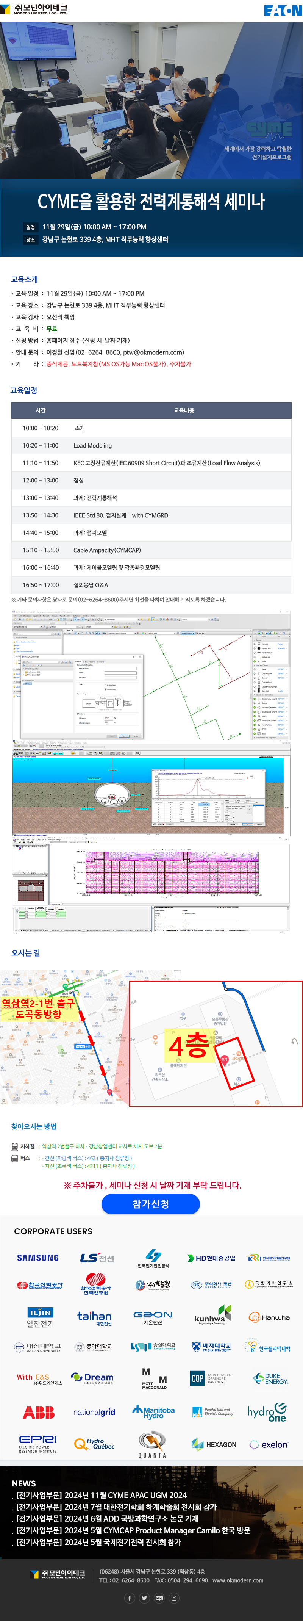Click the 한국전기안전공사 logo
The image size is (303, 1621).
[153, 1258]
